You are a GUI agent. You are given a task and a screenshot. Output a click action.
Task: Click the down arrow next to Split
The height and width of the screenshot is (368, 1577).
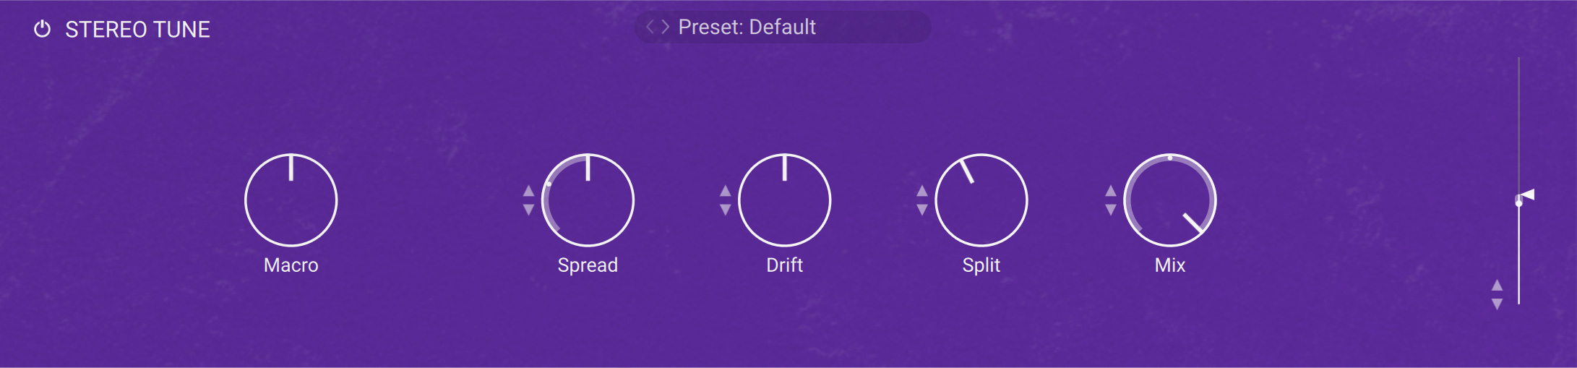922,210
